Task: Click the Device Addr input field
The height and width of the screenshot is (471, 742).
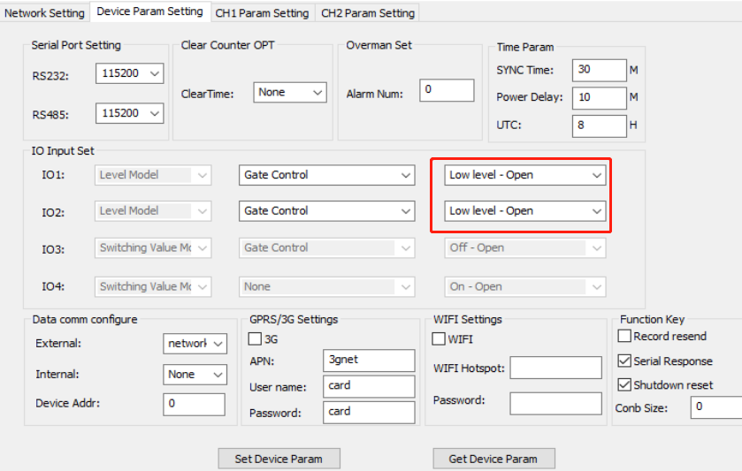Action: [x=194, y=404]
